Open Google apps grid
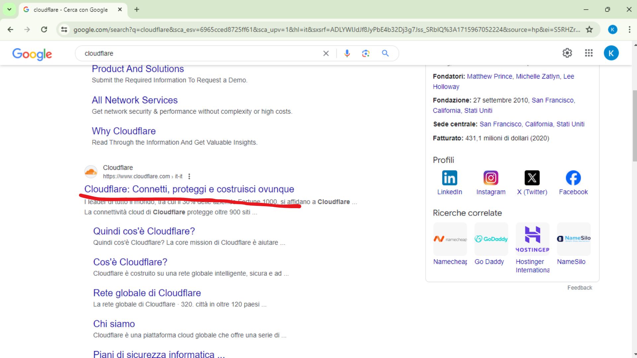The image size is (637, 358). (x=589, y=53)
